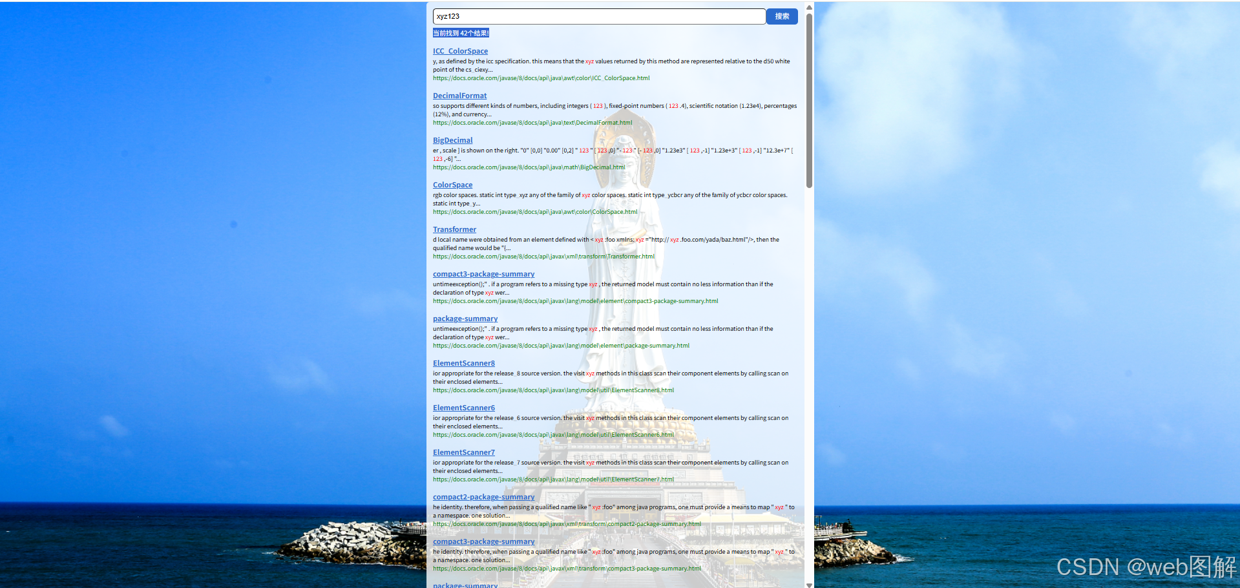Image resolution: width=1240 pixels, height=588 pixels.
Task: Click the transform\compact2-package-summary.html URL text
Action: (x=567, y=524)
